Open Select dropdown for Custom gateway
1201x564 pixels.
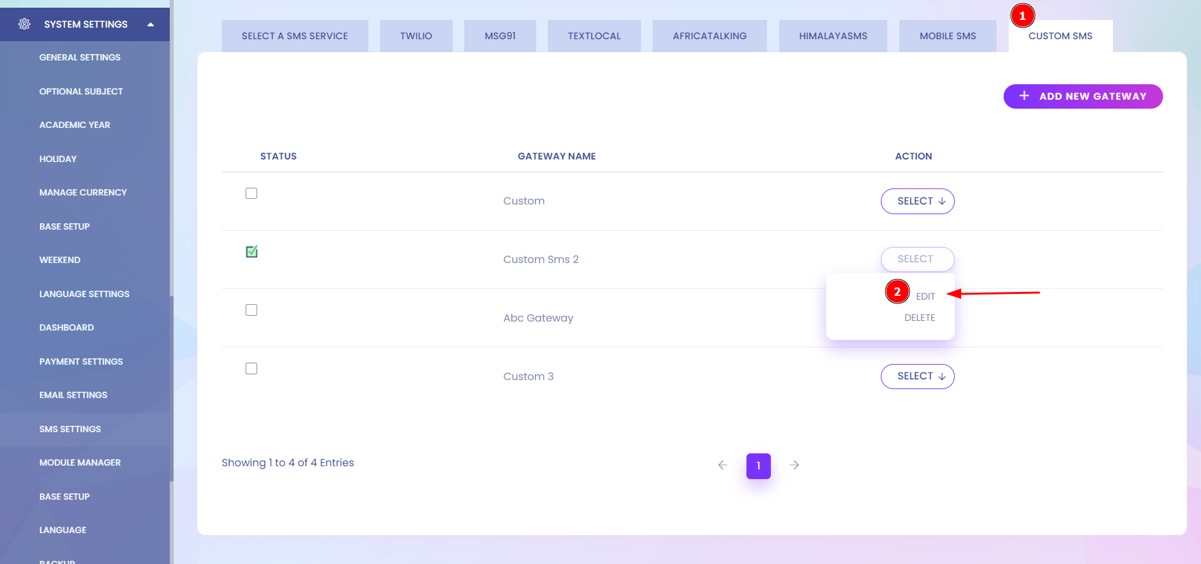click(917, 201)
